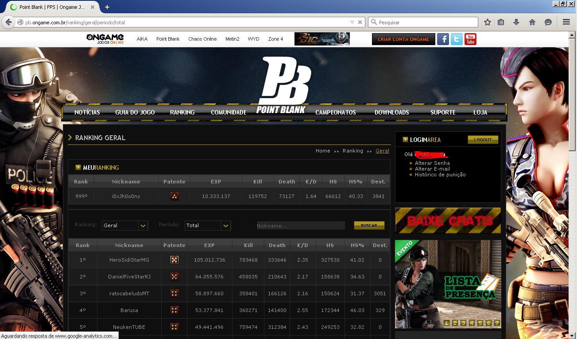Show event banner slide 1

pos(446,323)
